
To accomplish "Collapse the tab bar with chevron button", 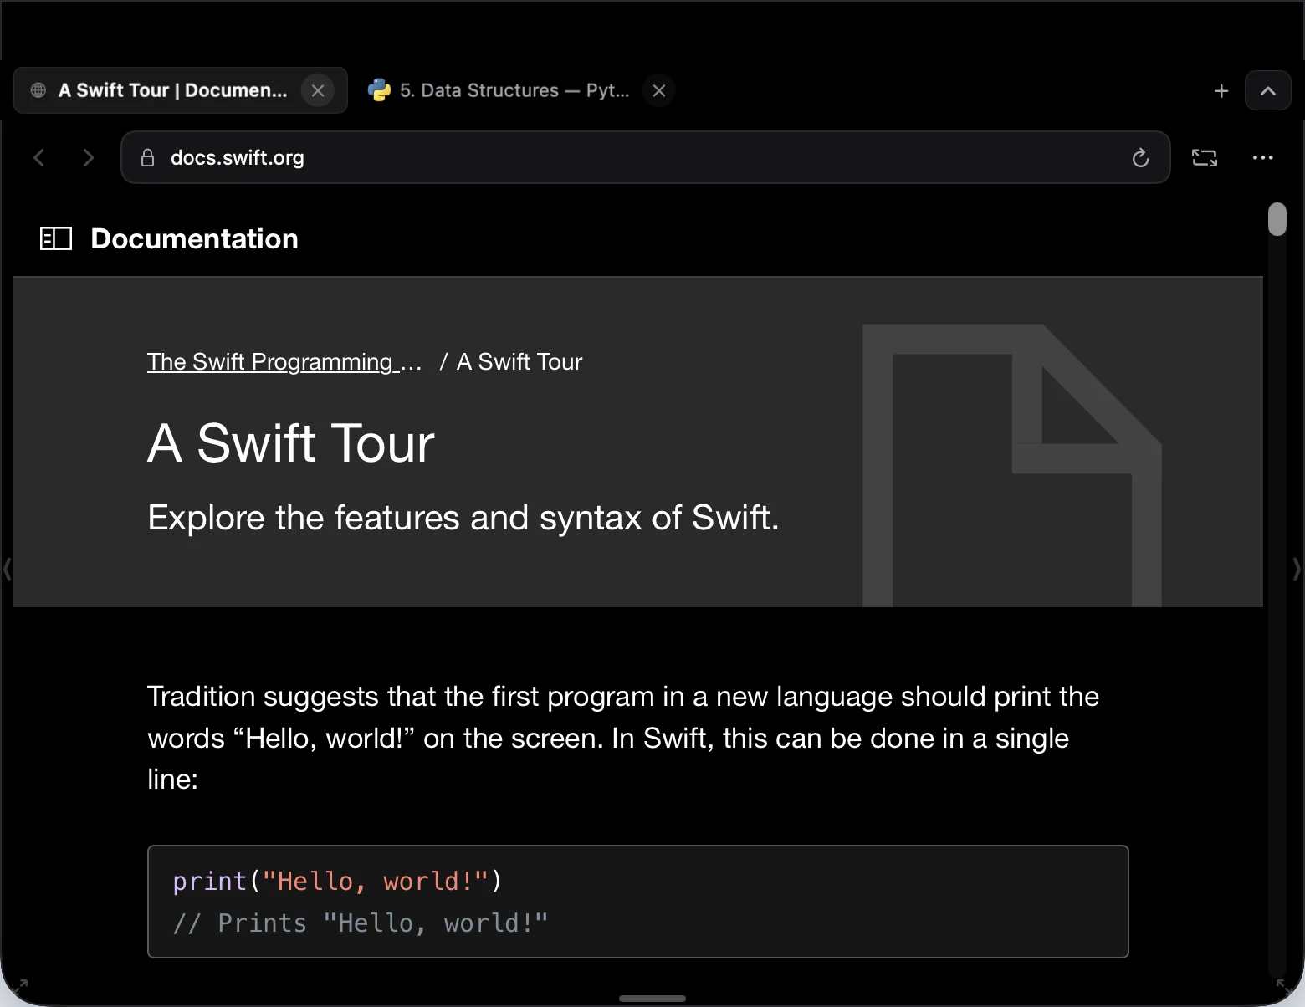I will tap(1268, 90).
